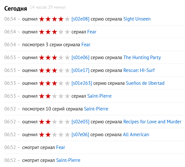Open Recipes for Love and Murder link
The width and height of the screenshot is (185, 167).
pyautogui.click(x=152, y=122)
